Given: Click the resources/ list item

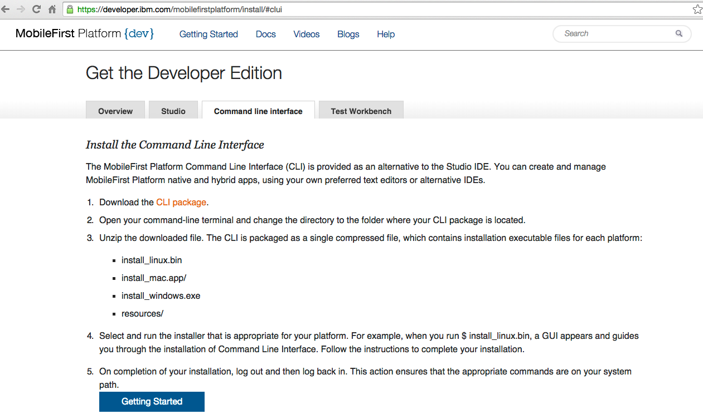Looking at the screenshot, I should pos(143,313).
